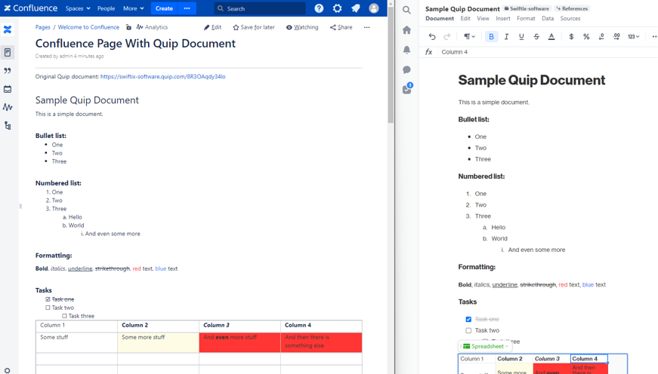Open the original Quip document link
Image resolution: width=658 pixels, height=374 pixels.
click(x=162, y=76)
